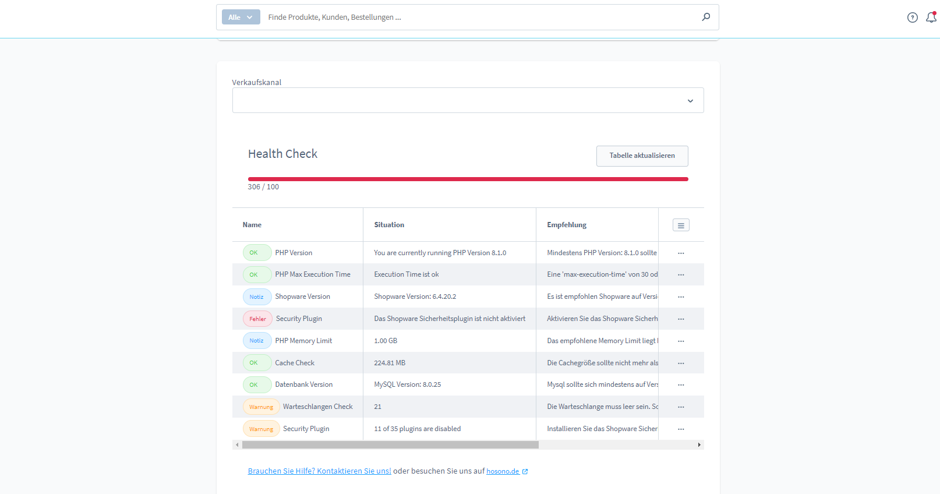
Task: Click '11 of 35 plugins are disabled'
Action: [x=418, y=429]
